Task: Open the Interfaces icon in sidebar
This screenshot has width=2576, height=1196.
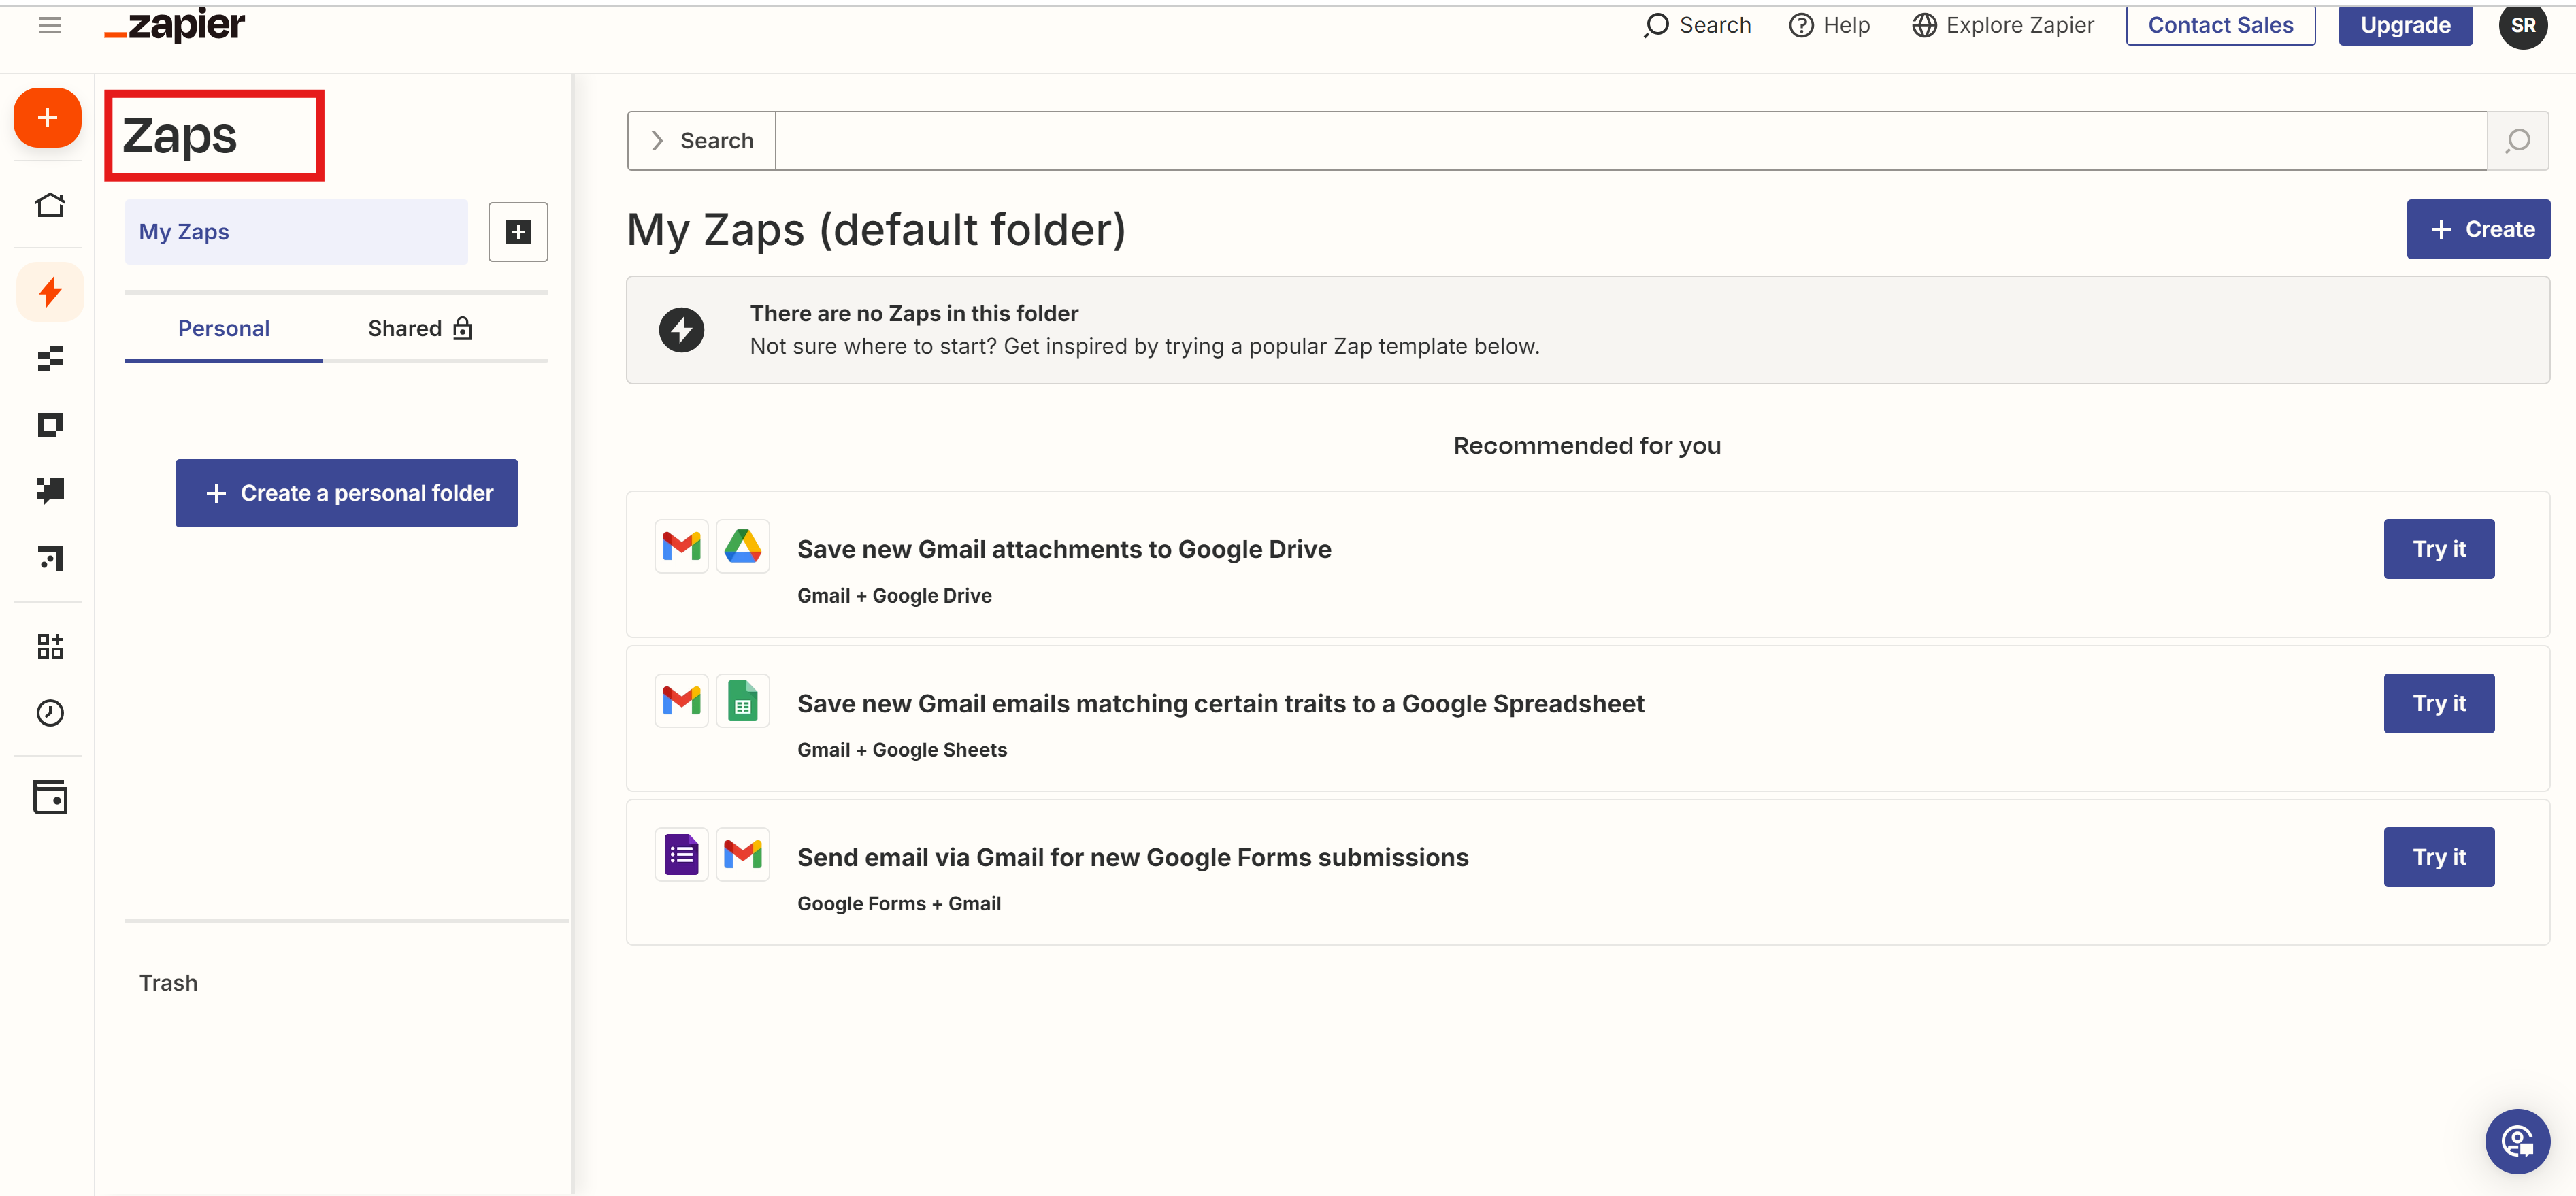Action: coord(50,425)
